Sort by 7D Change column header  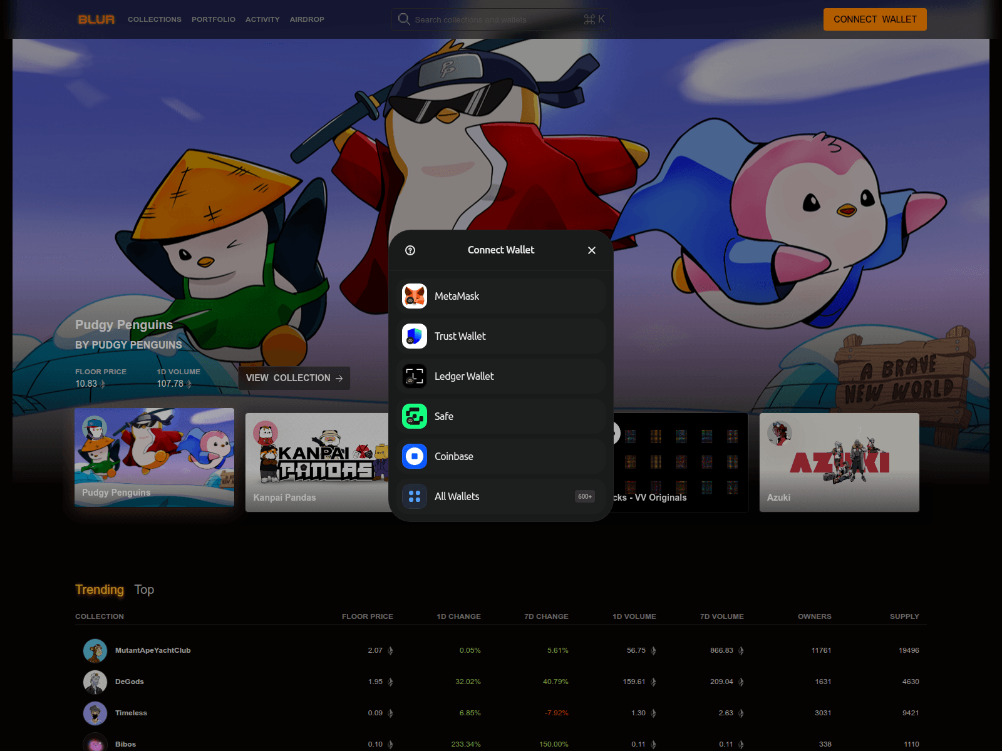tap(547, 616)
